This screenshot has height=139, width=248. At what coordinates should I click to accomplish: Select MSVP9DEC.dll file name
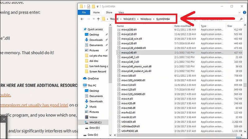[x=130, y=131]
